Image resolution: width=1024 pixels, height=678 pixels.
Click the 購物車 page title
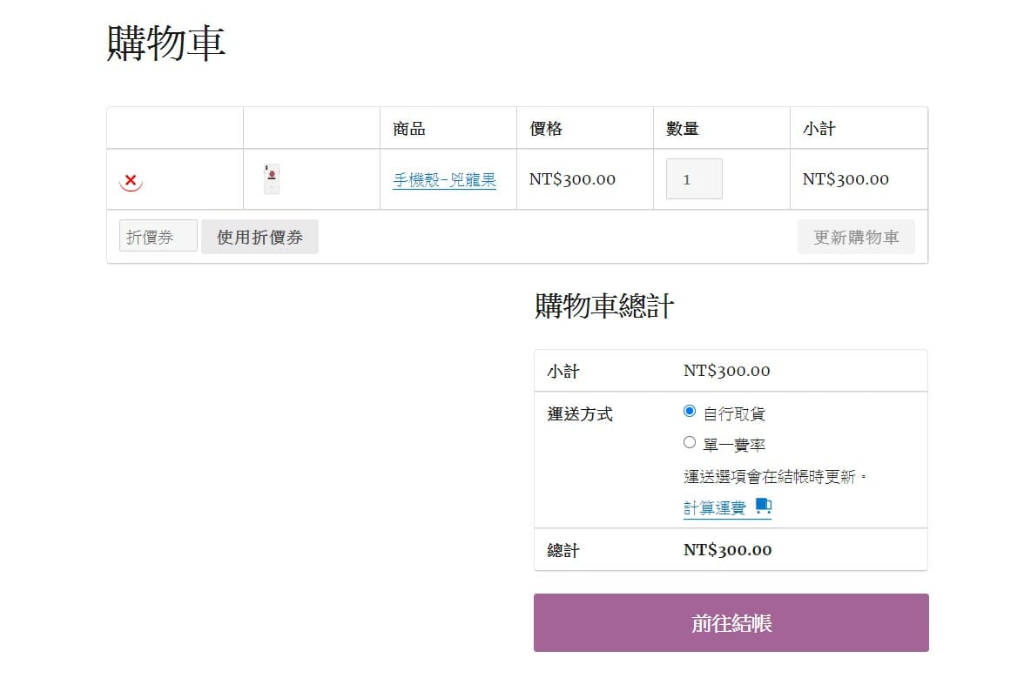(x=166, y=44)
